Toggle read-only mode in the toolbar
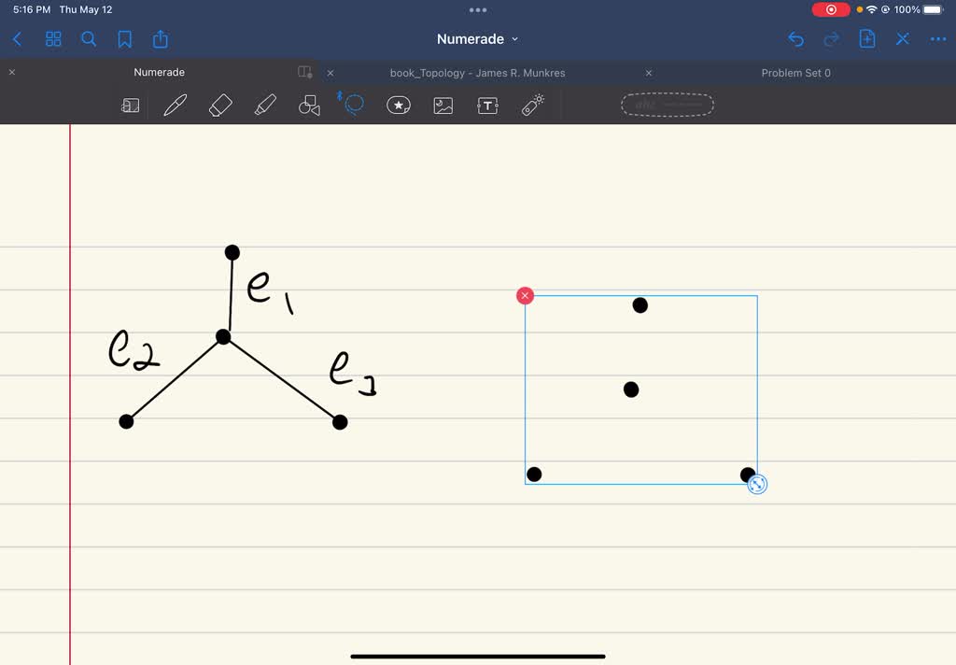This screenshot has height=665, width=956. pyautogui.click(x=130, y=105)
